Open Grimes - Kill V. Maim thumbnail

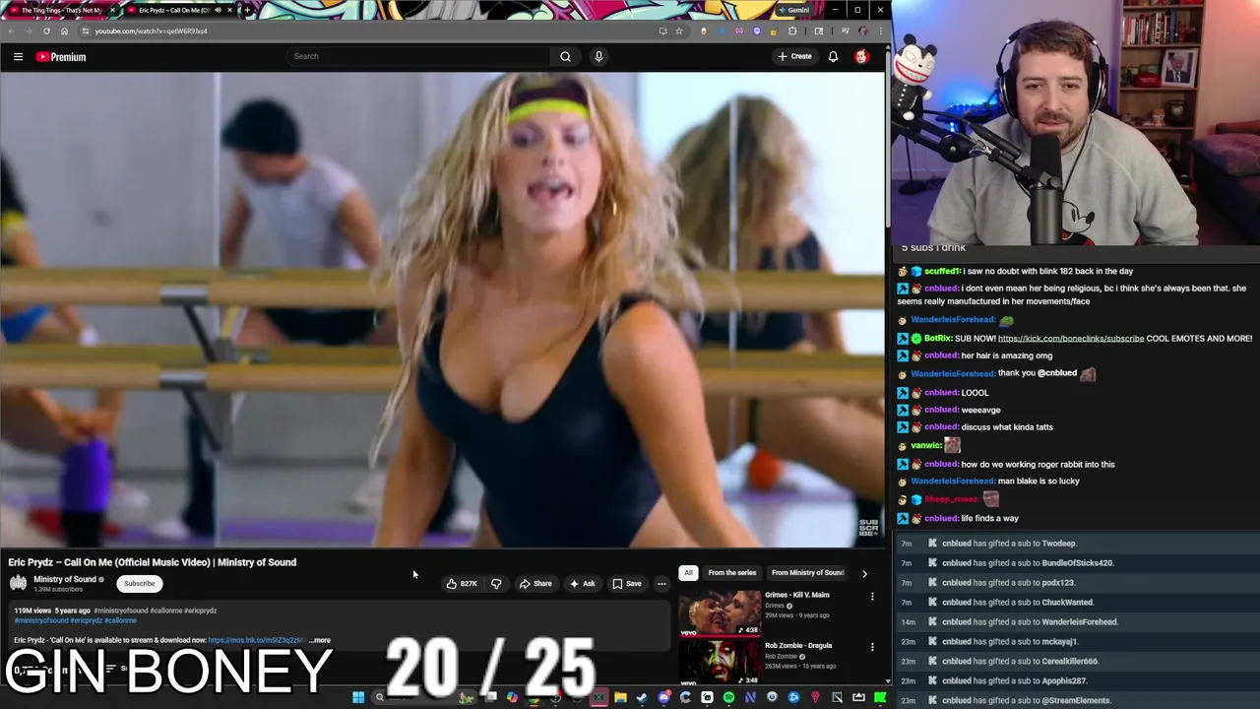pos(720,612)
